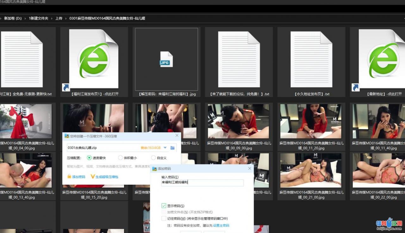Click the V icon for 生成超级压缩包
This screenshot has height=233, width=405.
pos(93,177)
